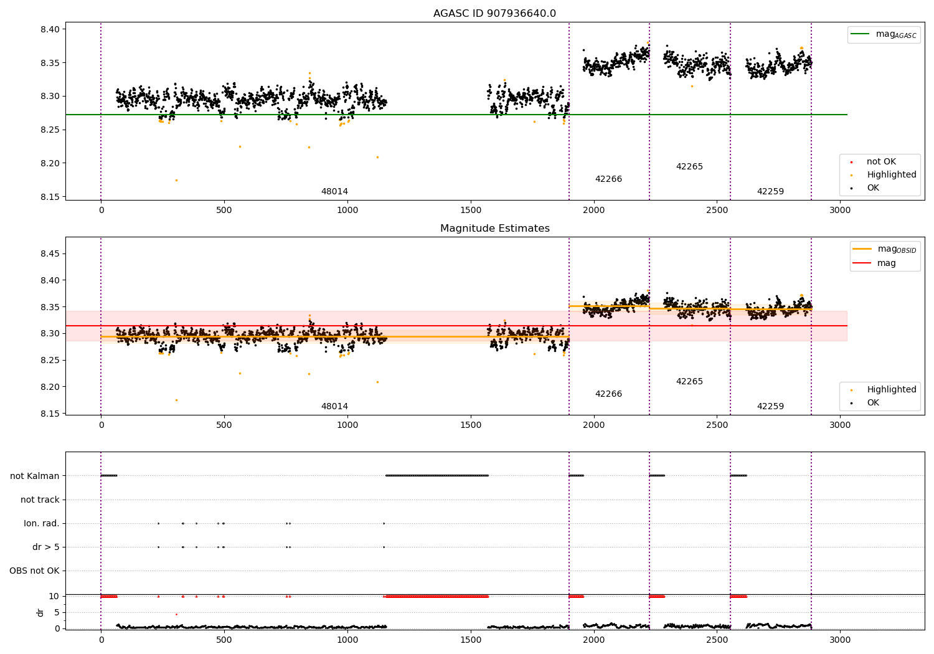Click the 'dr > 5' row label
Screen dimensions: 934x654
(x=46, y=547)
